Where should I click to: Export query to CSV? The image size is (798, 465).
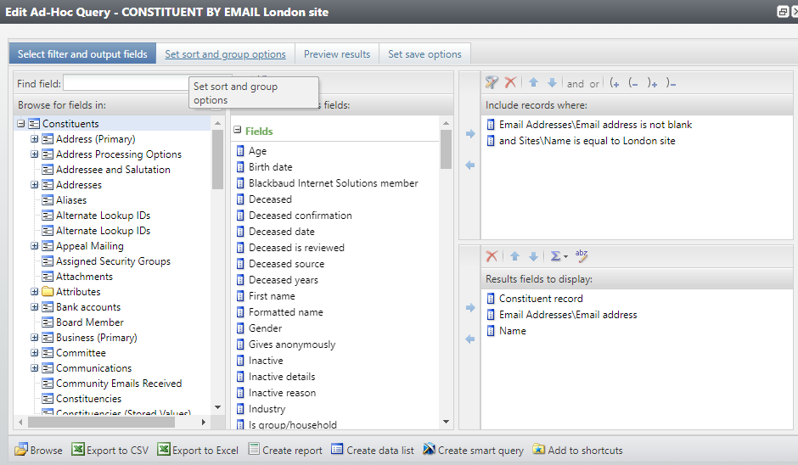click(x=110, y=451)
